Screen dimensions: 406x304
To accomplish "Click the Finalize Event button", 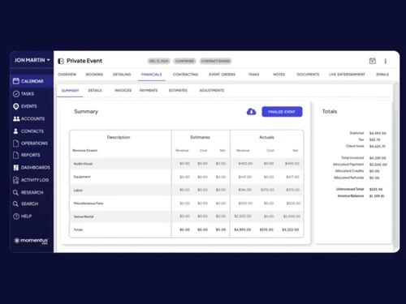I will [x=282, y=112].
